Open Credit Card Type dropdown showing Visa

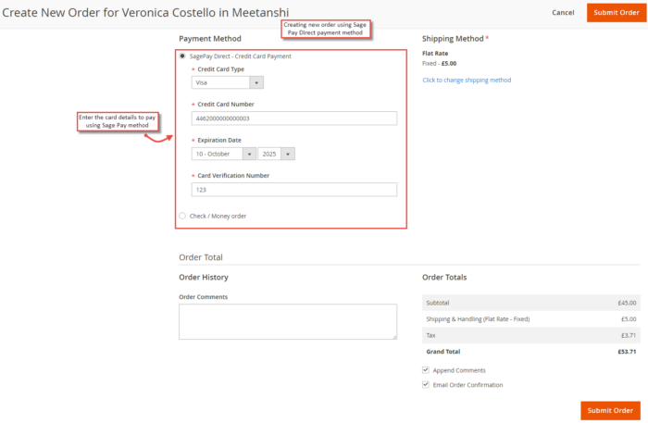click(228, 82)
